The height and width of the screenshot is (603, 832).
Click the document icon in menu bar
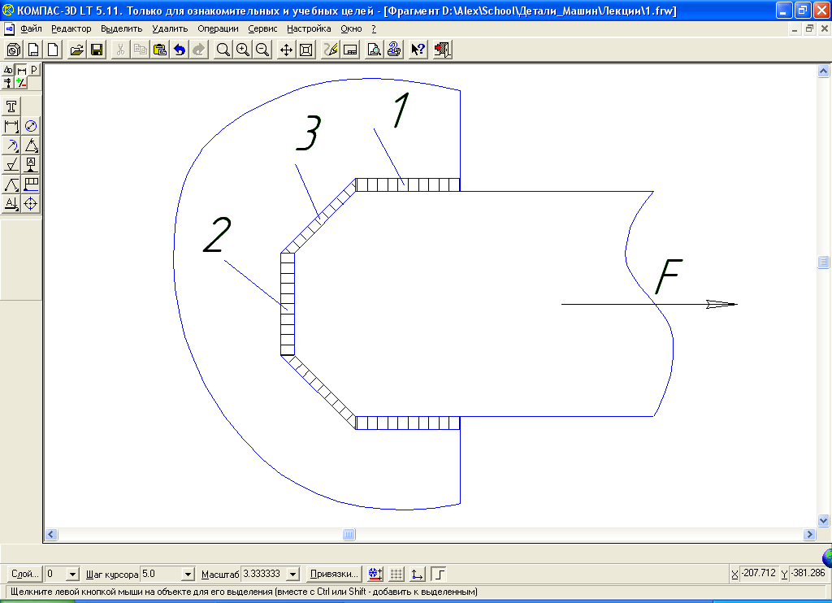tap(9, 28)
